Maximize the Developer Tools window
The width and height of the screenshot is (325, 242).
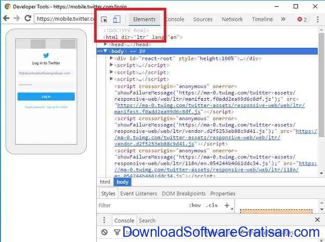(x=296, y=6)
